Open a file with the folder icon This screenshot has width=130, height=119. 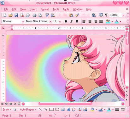(x=10, y=15)
